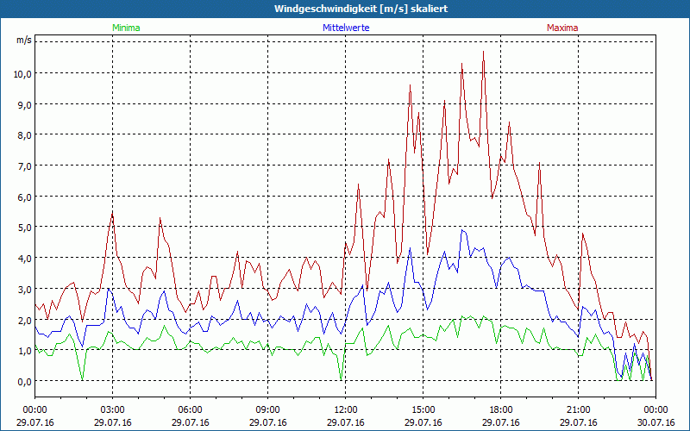This screenshot has height=431, width=690.
Task: Click the Mittelwerte legend label
Action: [x=346, y=28]
